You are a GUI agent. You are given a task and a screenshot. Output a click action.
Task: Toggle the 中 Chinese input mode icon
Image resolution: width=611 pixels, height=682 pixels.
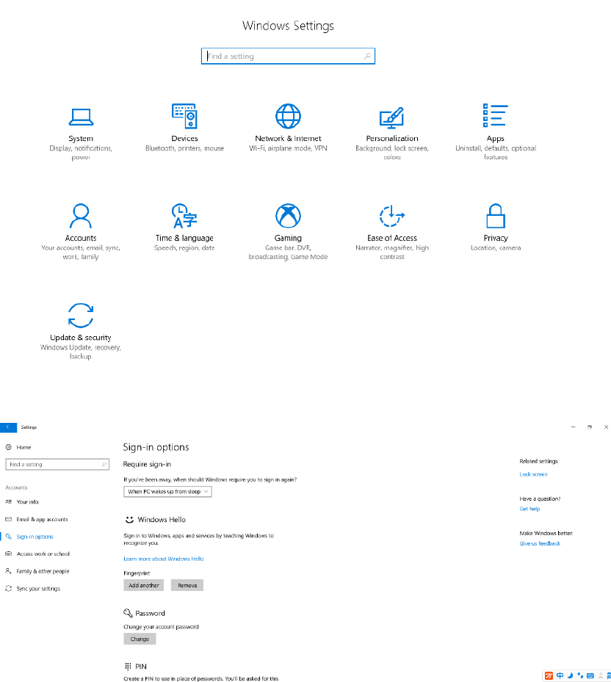560,675
